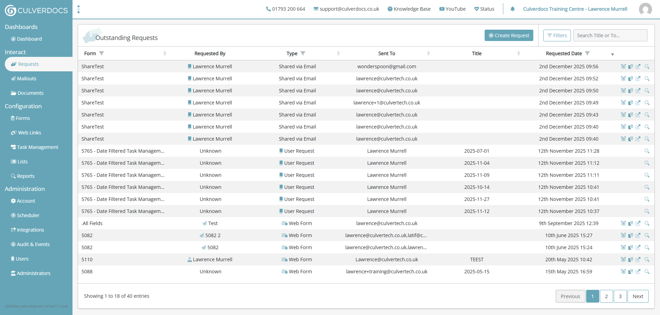Click the copy icon on the .All Fields row
Screen dimensions: 660x315
point(631,223)
